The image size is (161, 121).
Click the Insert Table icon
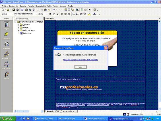(69, 10)
